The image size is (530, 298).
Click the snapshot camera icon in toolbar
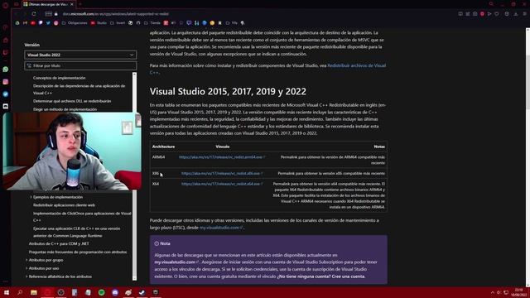[x=475, y=14]
